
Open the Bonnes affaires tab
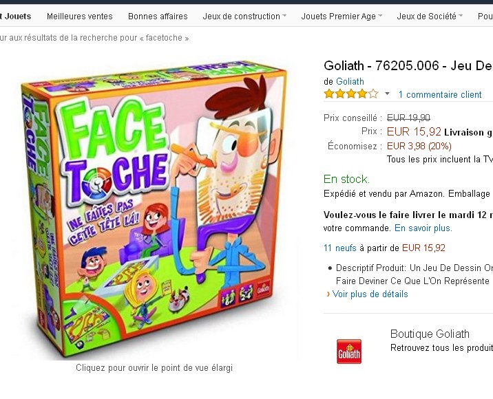158,17
